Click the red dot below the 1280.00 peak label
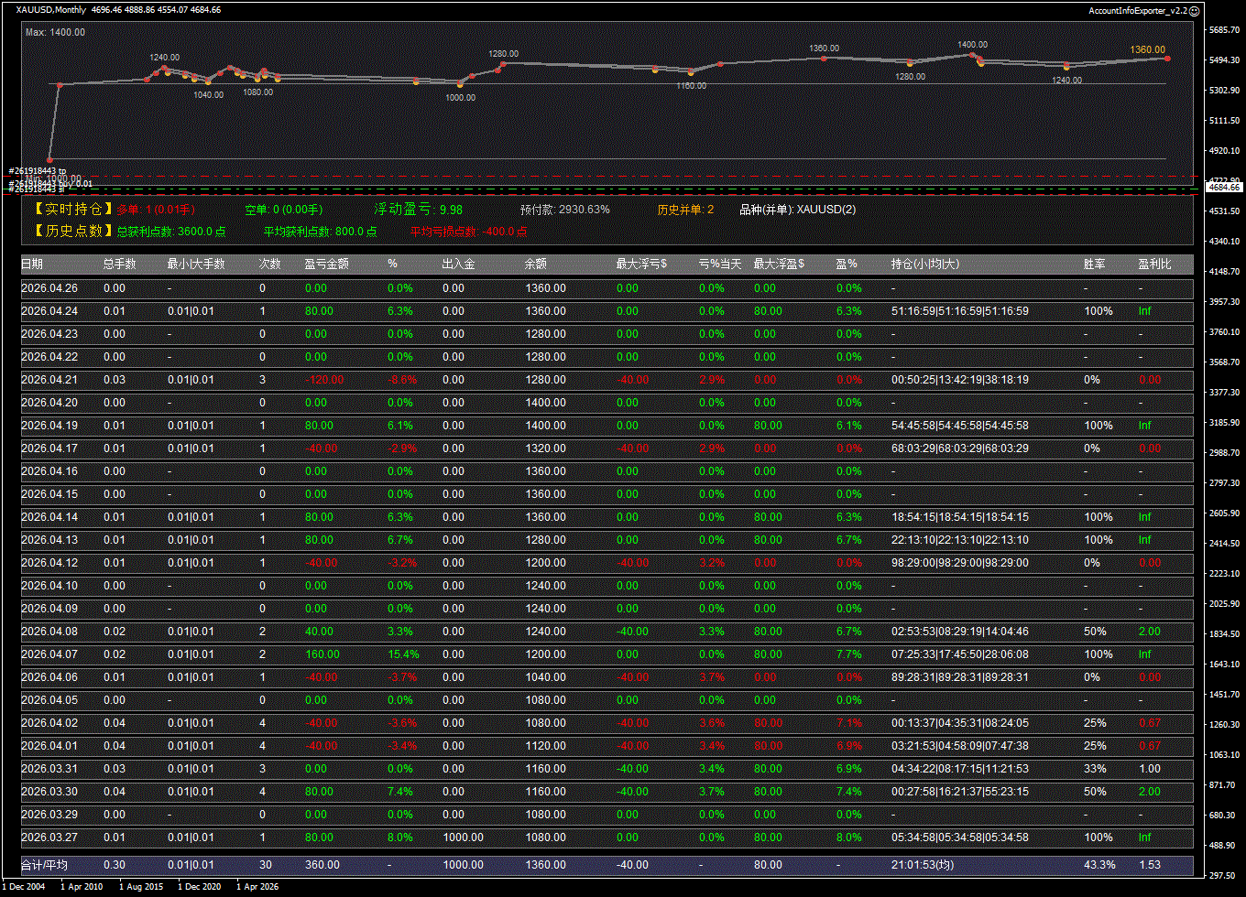 pyautogui.click(x=503, y=63)
